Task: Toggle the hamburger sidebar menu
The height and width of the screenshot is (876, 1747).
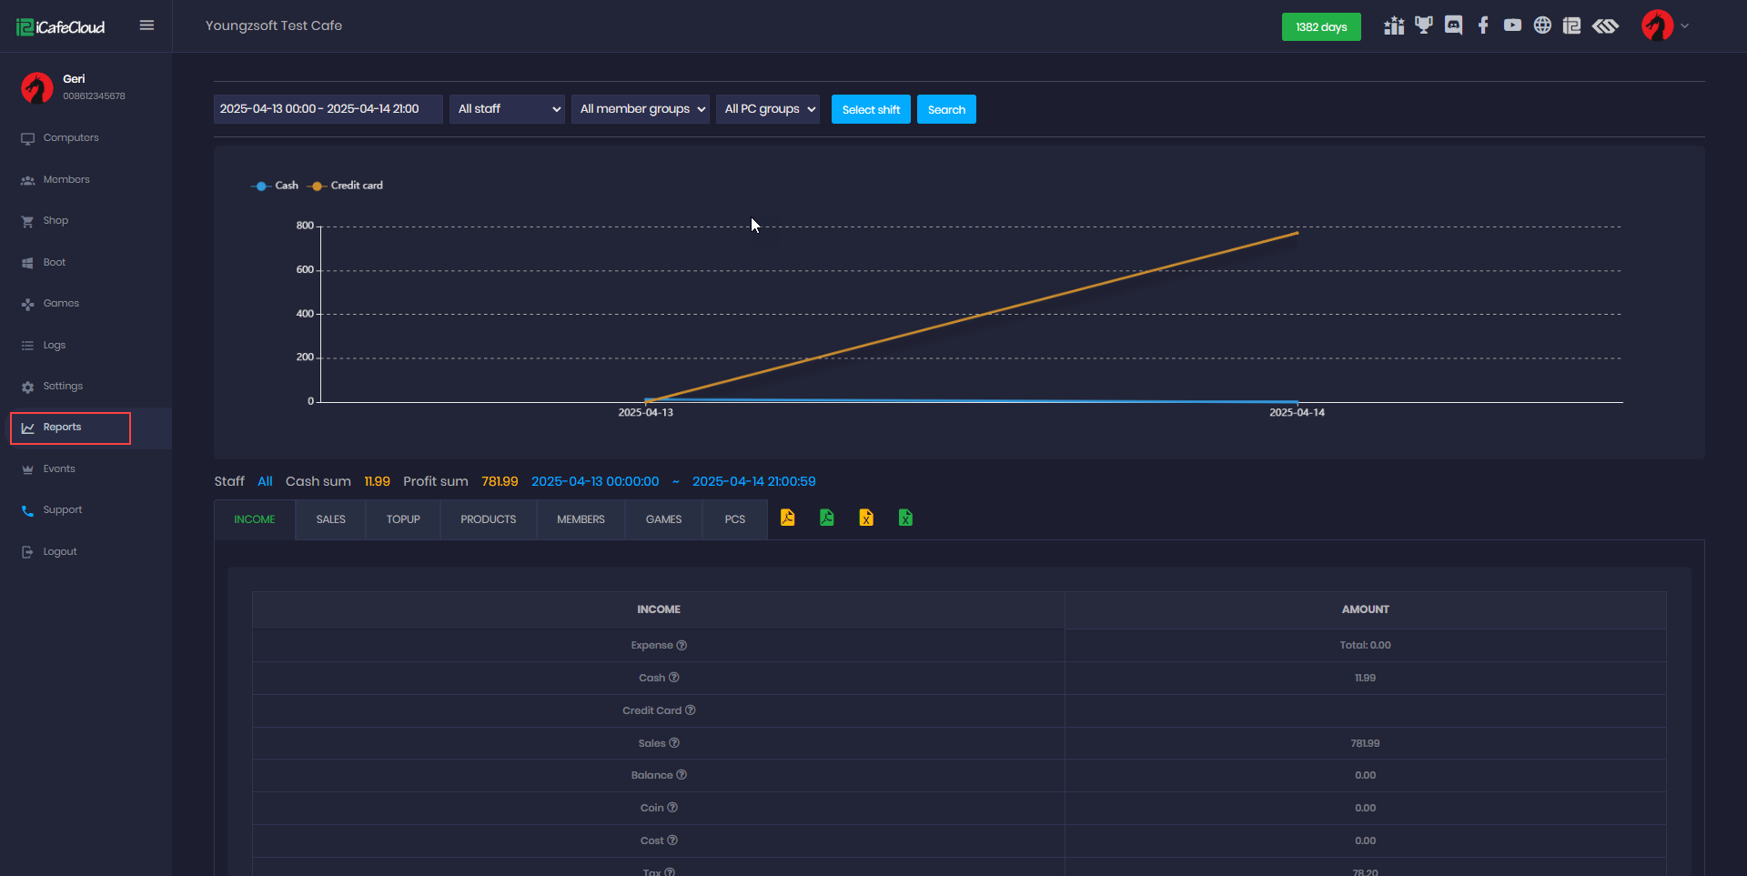Action: pos(146,25)
